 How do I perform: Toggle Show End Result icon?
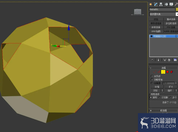(x=158, y=60)
